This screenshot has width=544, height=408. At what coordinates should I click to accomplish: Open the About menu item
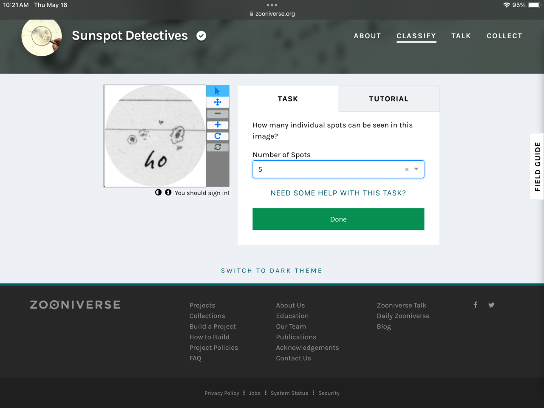pyautogui.click(x=368, y=36)
